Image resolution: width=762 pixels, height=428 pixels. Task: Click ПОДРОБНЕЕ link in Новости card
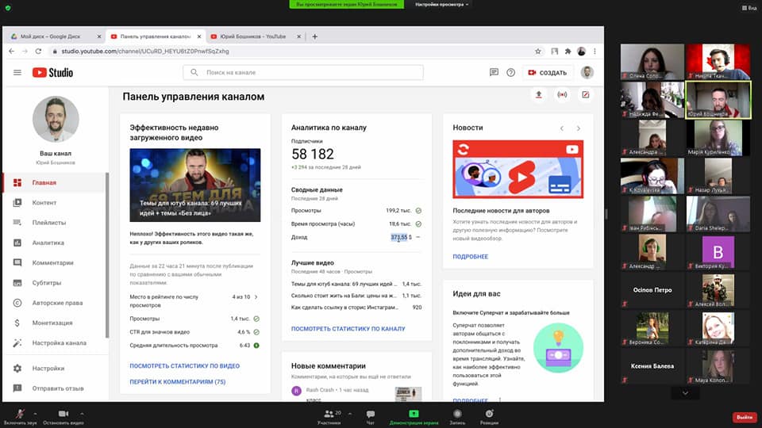(471, 257)
